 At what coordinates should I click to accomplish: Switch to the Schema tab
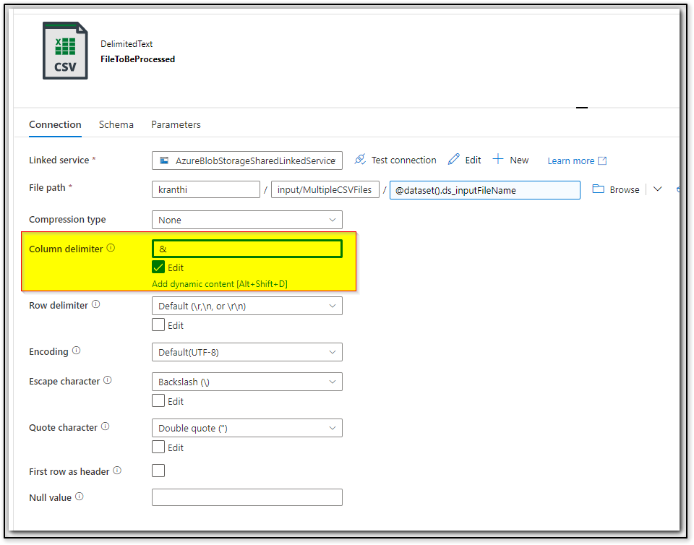click(116, 124)
